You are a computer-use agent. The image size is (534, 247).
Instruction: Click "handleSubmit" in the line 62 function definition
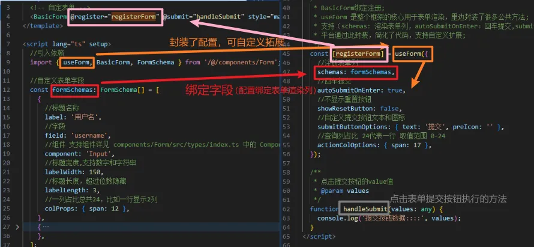[x=365, y=209]
